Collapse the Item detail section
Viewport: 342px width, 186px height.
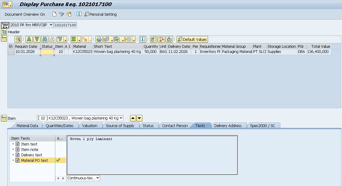[4, 118]
